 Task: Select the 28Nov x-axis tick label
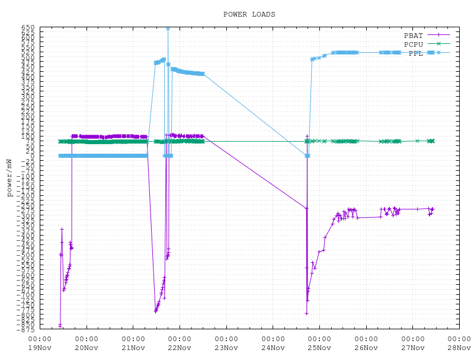tap(459, 347)
